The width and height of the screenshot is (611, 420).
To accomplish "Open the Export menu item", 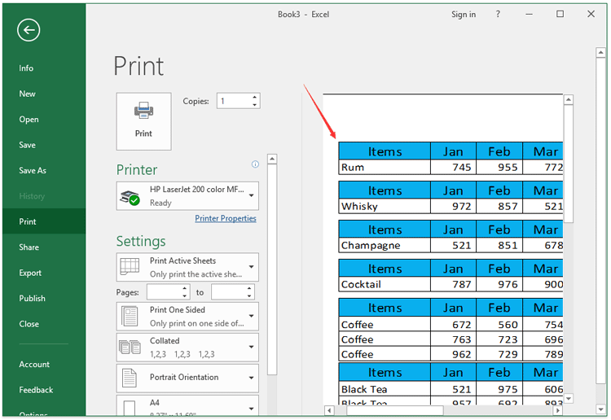I will 30,273.
